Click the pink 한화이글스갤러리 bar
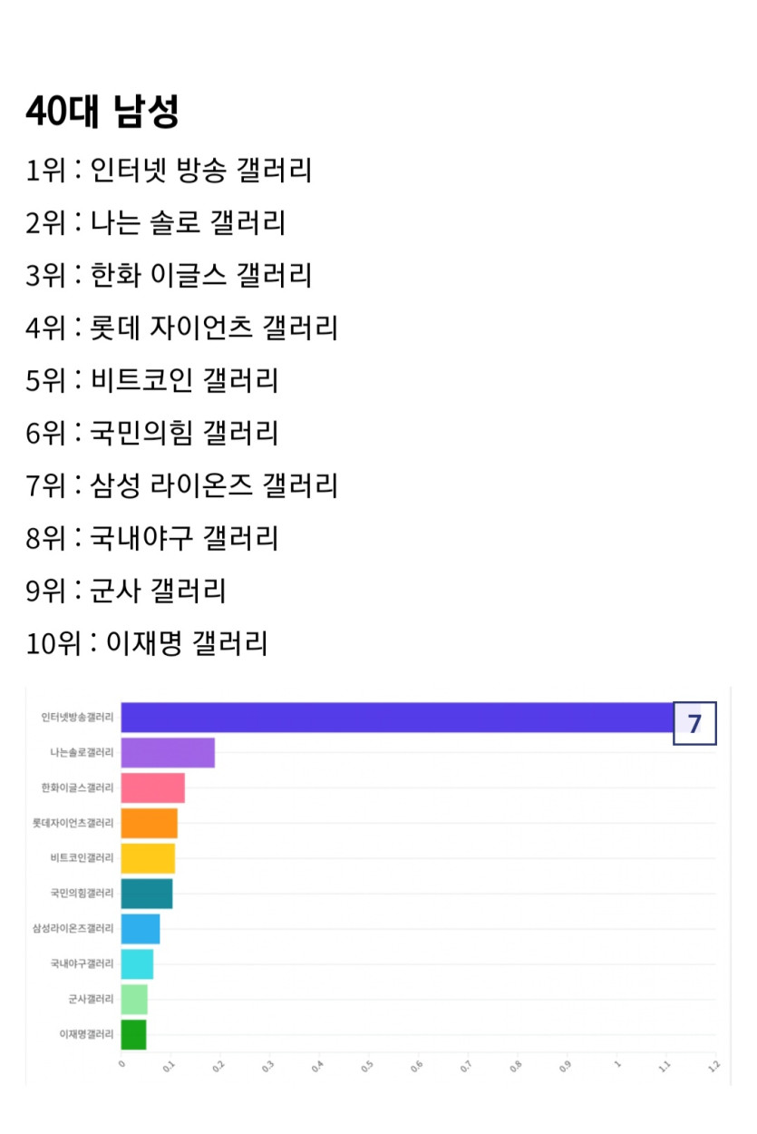The height and width of the screenshot is (1134, 757). 152,788
